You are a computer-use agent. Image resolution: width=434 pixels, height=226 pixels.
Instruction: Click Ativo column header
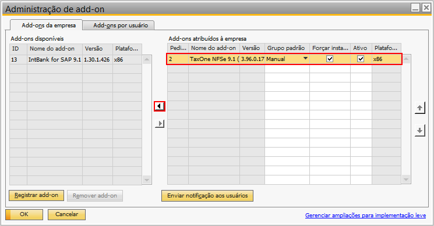361,48
